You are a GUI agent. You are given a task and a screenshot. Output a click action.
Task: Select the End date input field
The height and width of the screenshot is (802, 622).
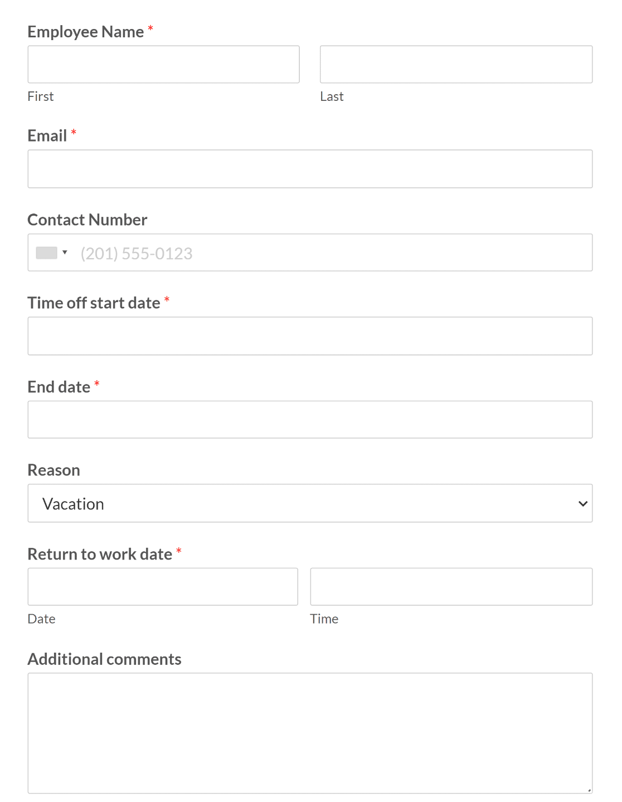[310, 419]
